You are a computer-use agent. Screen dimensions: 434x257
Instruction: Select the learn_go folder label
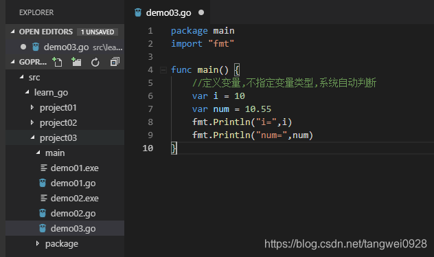pos(51,93)
